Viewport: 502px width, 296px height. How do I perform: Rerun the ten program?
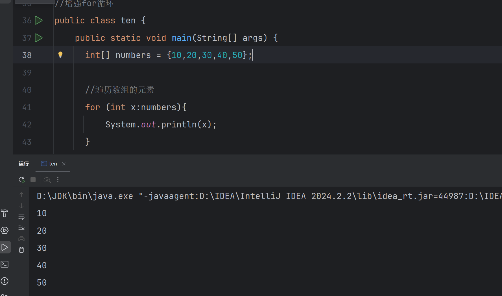(x=22, y=180)
